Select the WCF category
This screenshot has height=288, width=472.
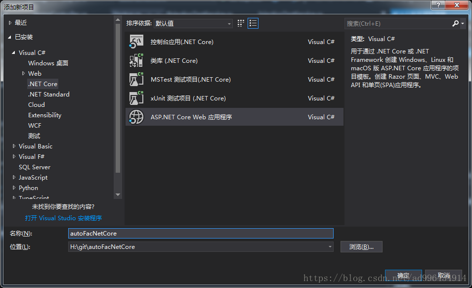(x=35, y=125)
